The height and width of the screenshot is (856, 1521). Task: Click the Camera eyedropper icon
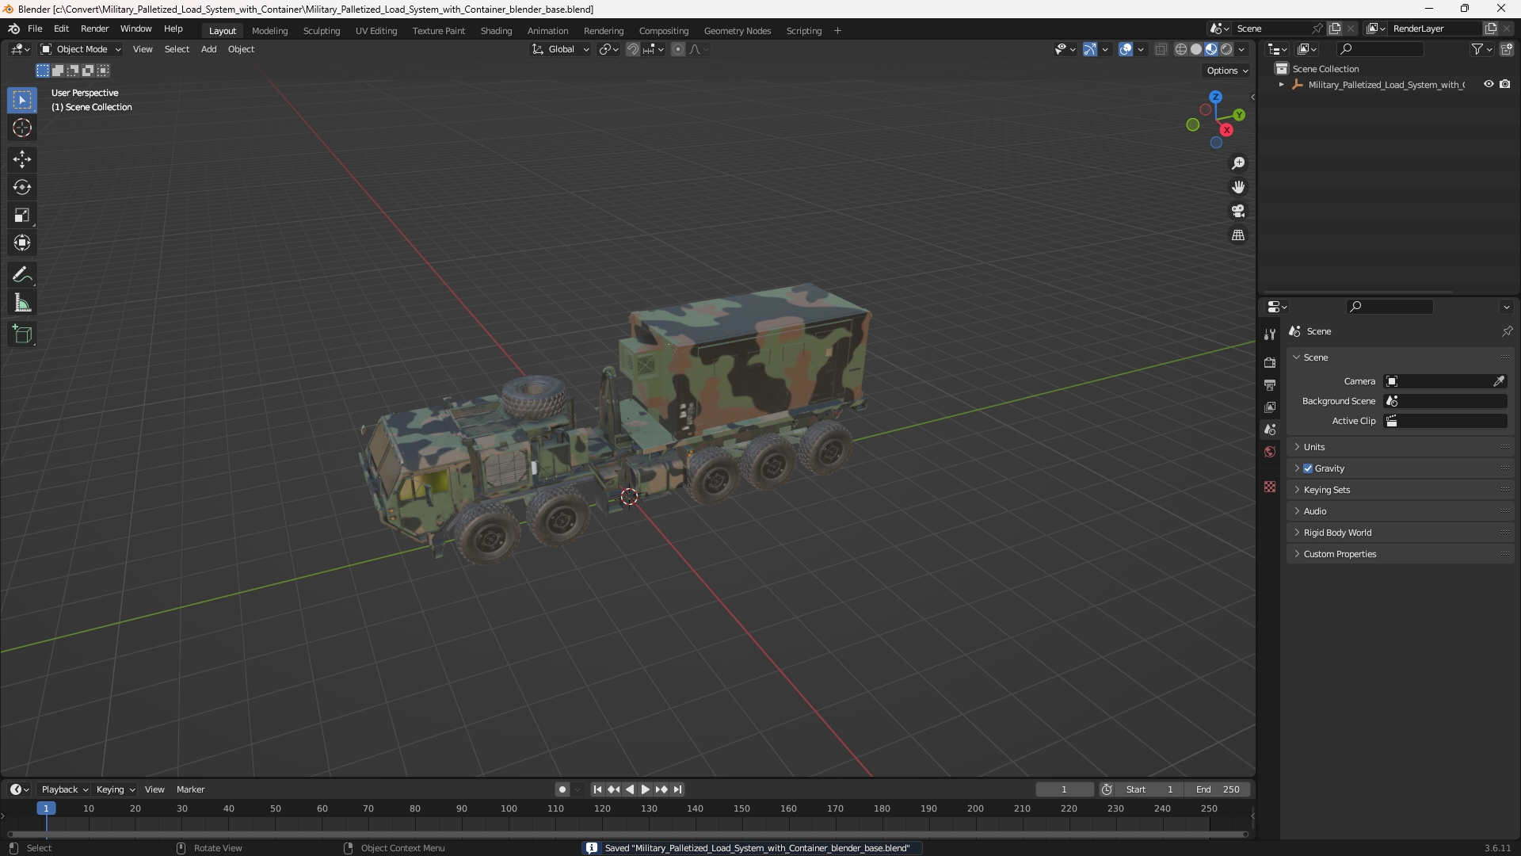click(1499, 381)
